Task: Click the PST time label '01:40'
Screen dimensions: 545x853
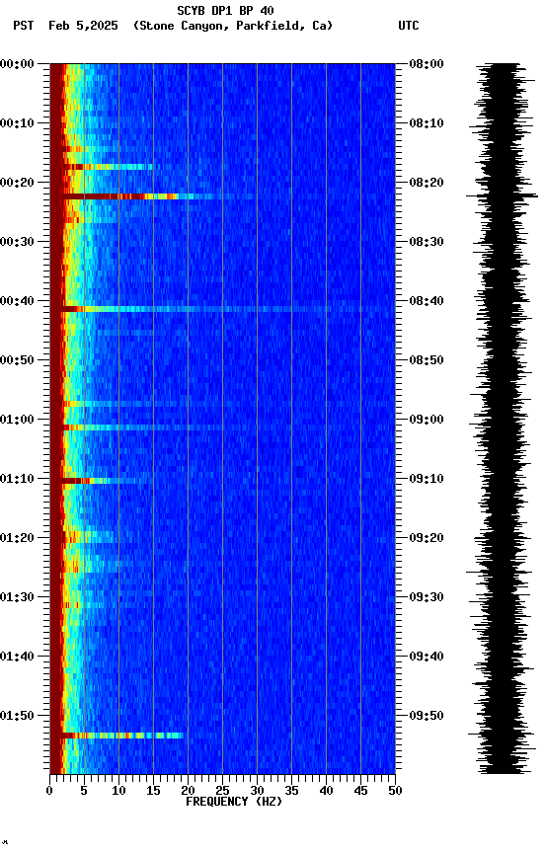Action: click(x=17, y=657)
